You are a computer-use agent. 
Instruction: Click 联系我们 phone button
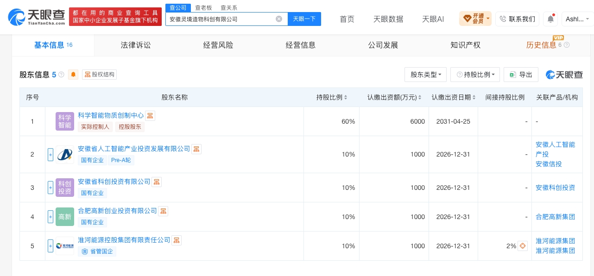click(x=517, y=19)
